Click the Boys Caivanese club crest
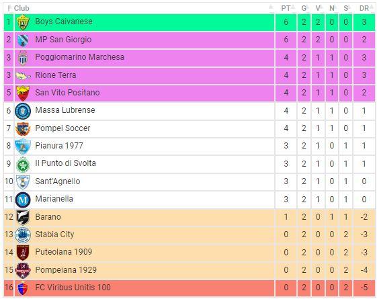 click(x=23, y=22)
